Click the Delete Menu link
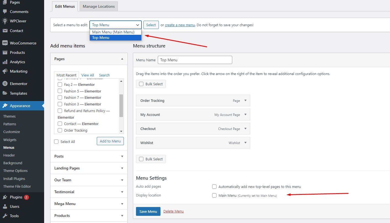This screenshot has width=390, height=223. pyautogui.click(x=173, y=211)
